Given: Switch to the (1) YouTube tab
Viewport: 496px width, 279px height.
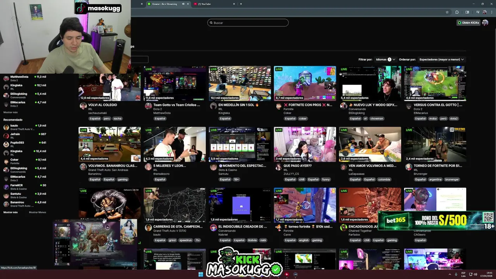Looking at the screenshot, I should click(214, 4).
